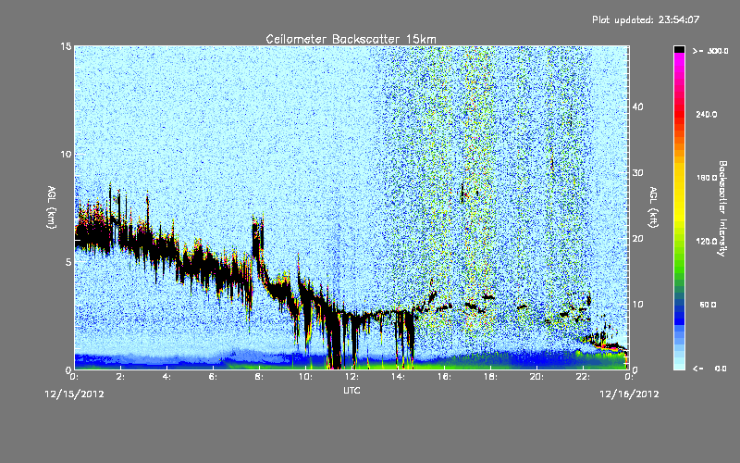Viewport: 740px width, 463px height.
Task: Select the 30 tick on kft axis
Action: (x=637, y=172)
